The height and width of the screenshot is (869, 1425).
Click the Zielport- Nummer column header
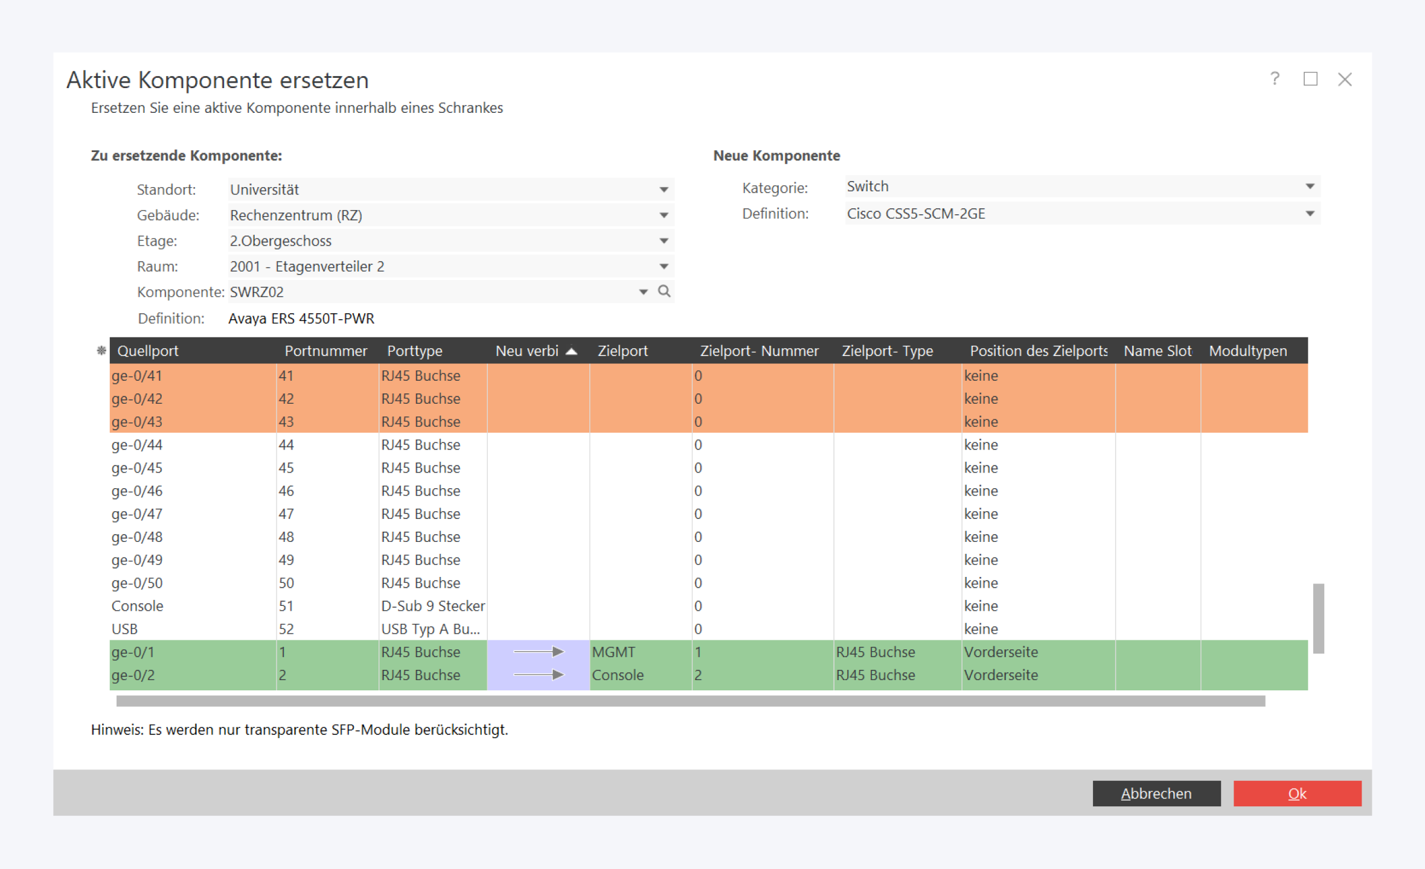(759, 351)
